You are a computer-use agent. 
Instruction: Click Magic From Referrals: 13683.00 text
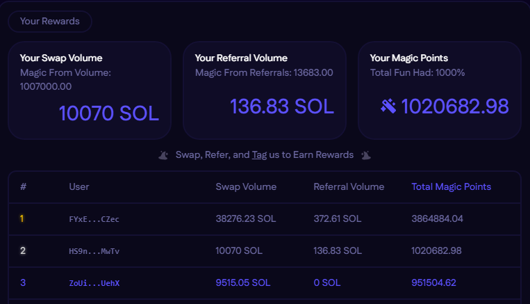coord(264,73)
